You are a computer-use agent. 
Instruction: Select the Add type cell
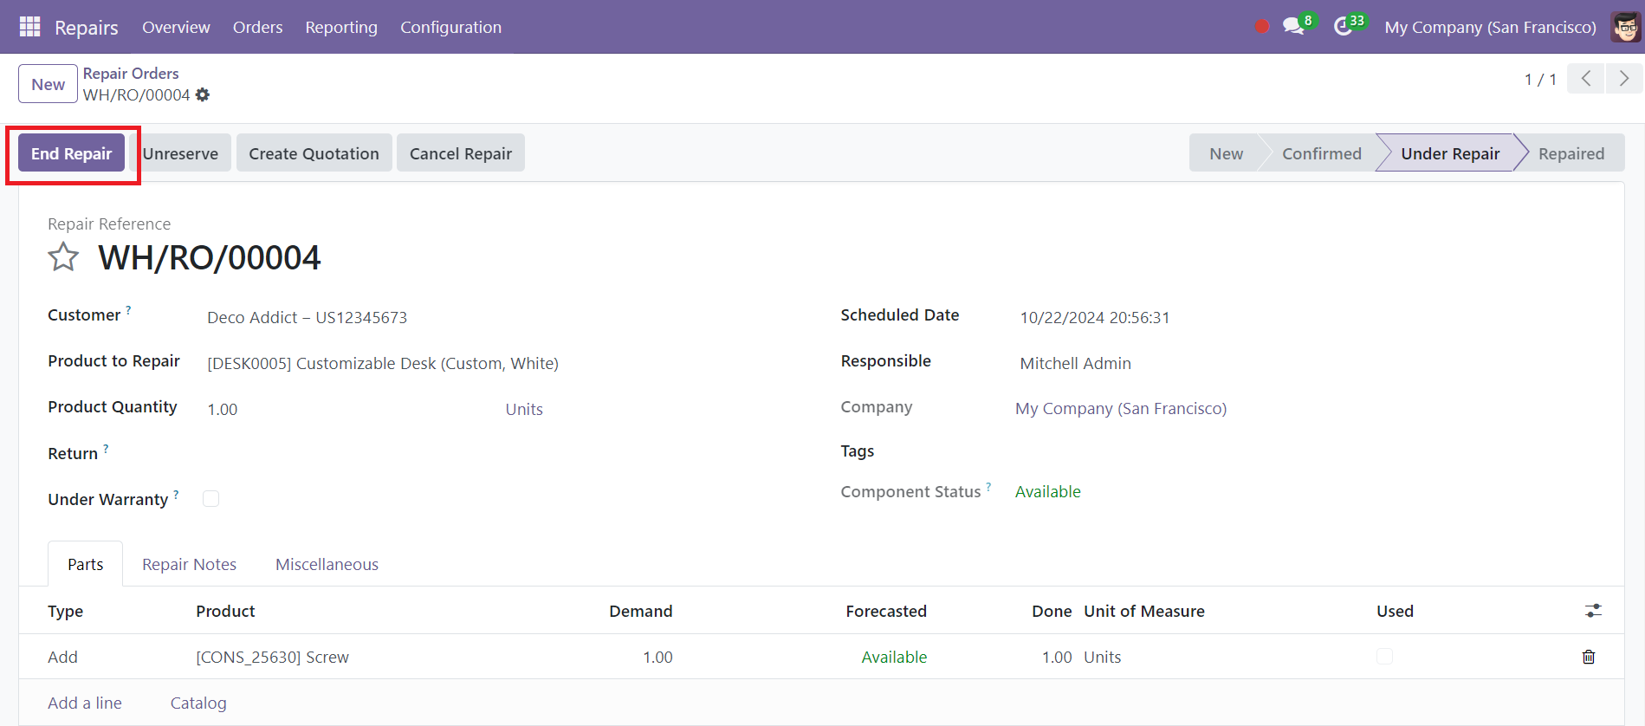(x=62, y=657)
